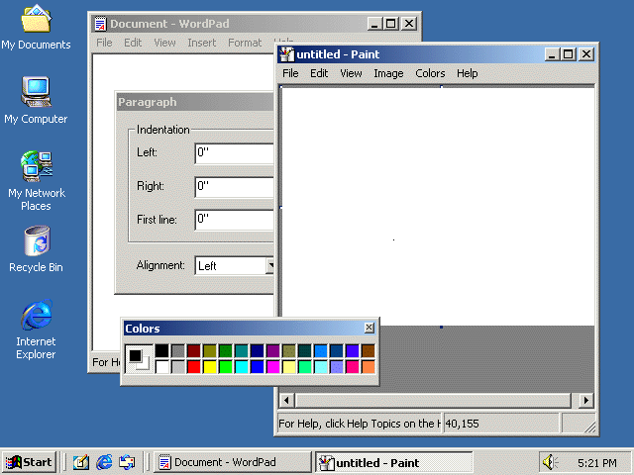Click Paint's horizontal scrollbar right arrow

coord(586,400)
